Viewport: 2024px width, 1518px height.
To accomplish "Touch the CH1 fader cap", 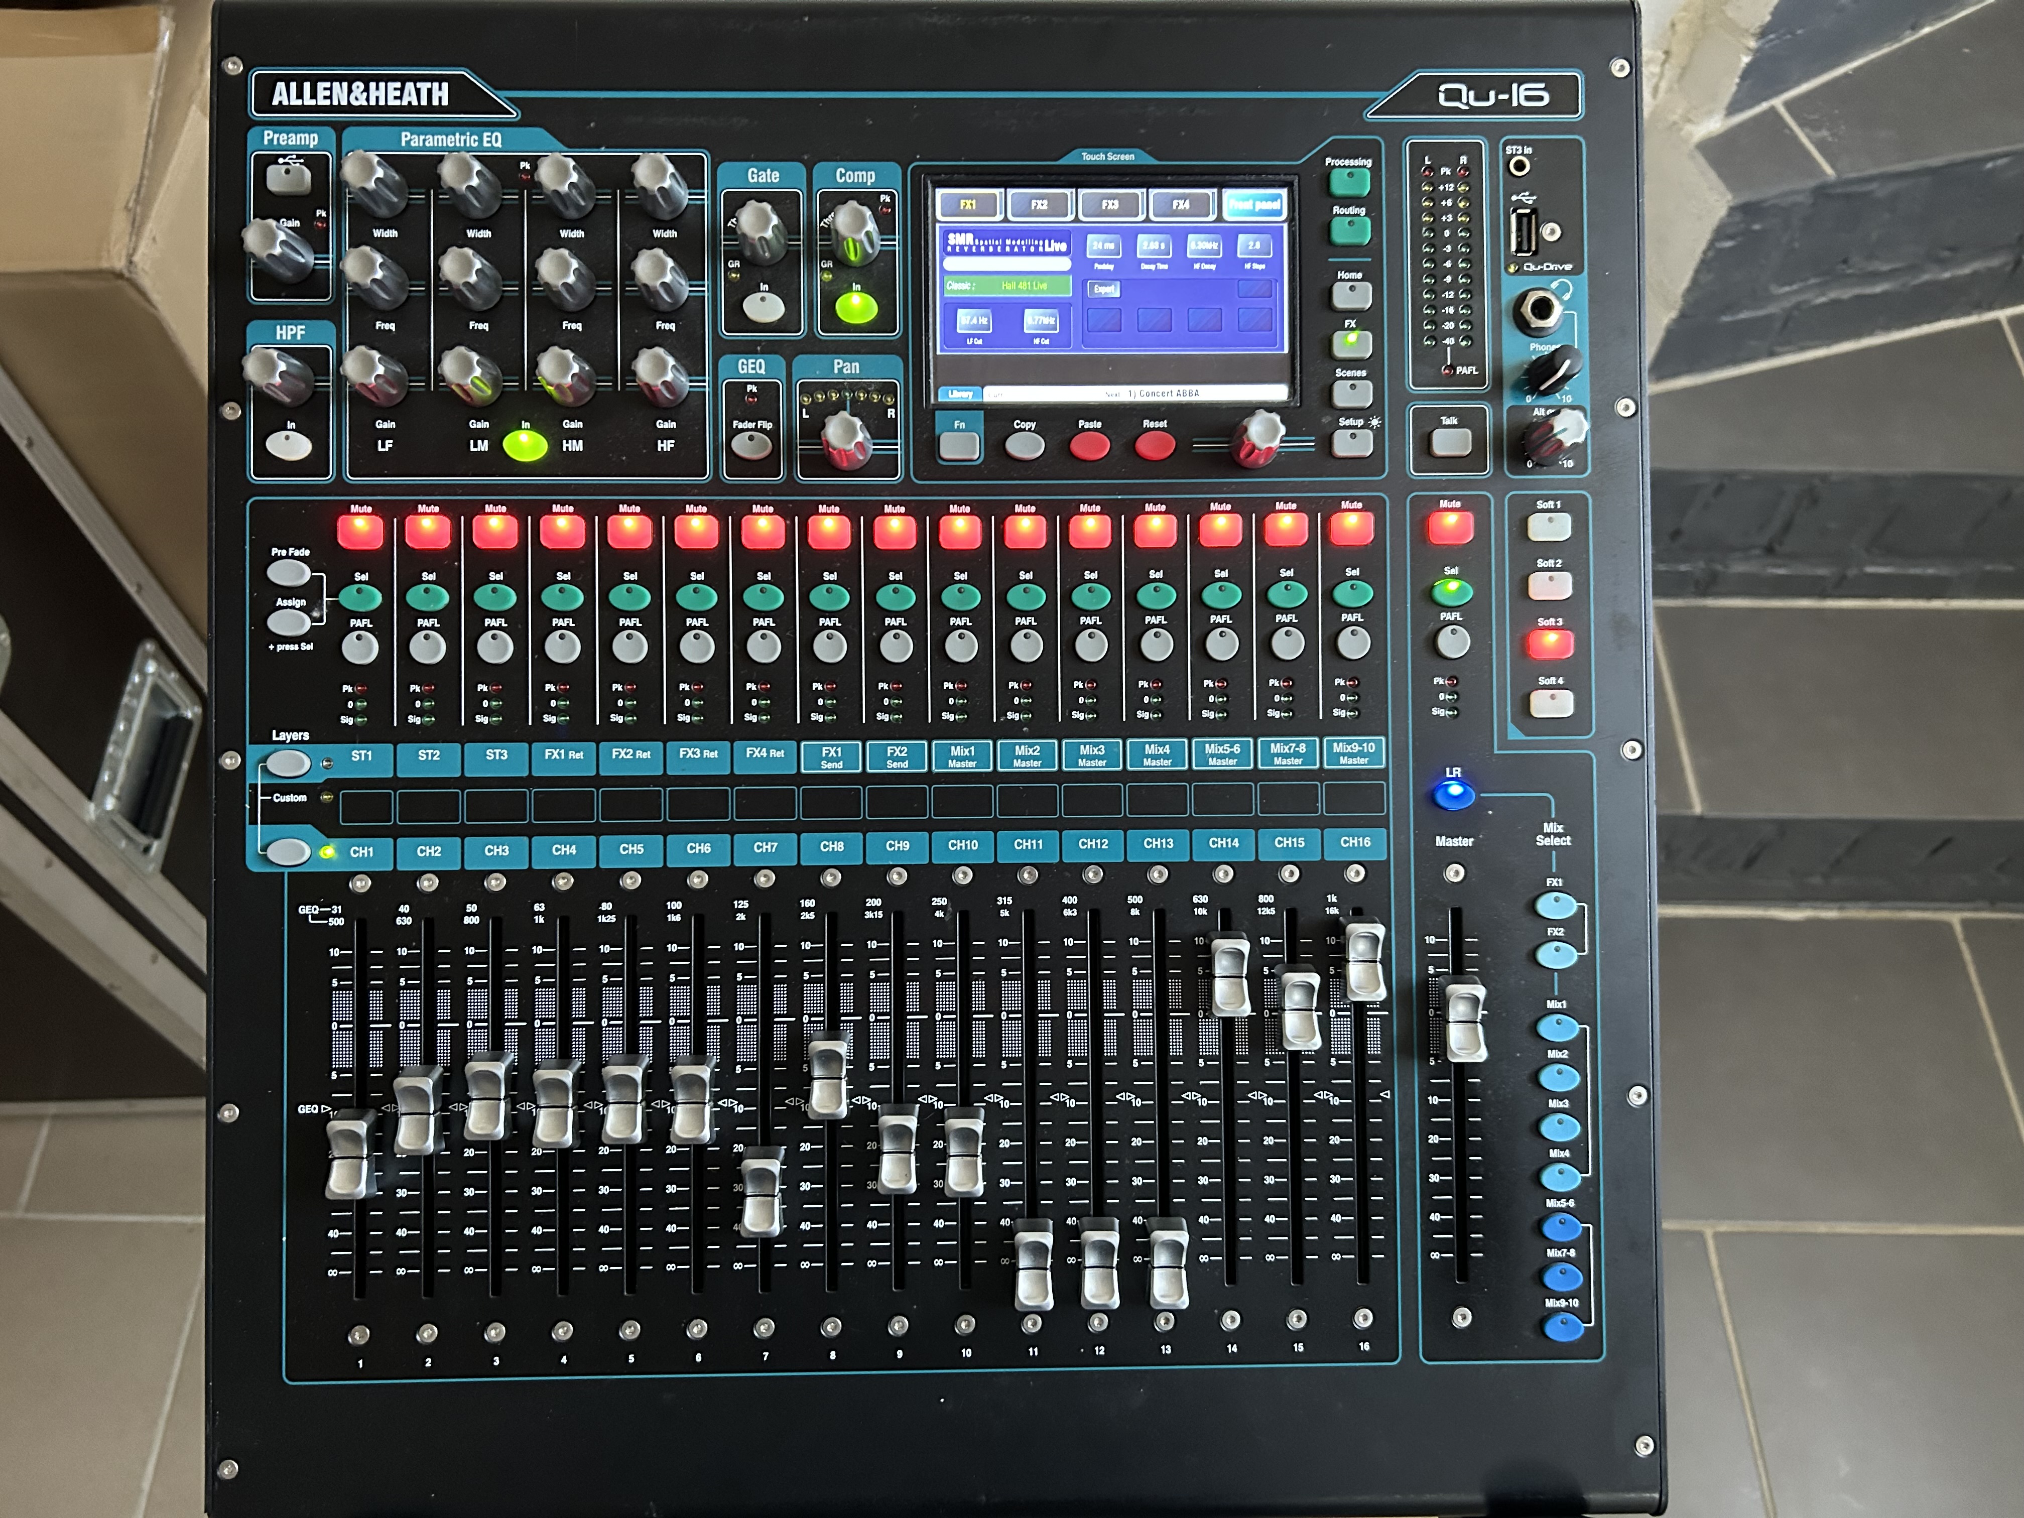I will pyautogui.click(x=350, y=1154).
